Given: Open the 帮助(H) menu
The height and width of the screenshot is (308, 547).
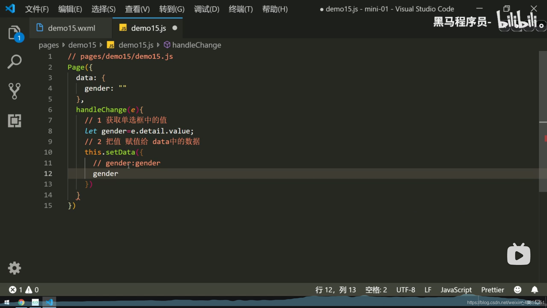Looking at the screenshot, I should (x=275, y=9).
